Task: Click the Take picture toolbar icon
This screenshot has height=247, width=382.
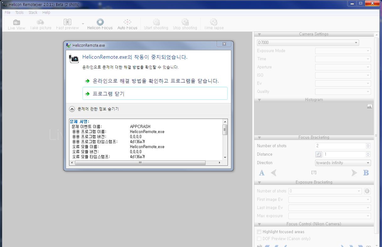Action: (x=40, y=24)
